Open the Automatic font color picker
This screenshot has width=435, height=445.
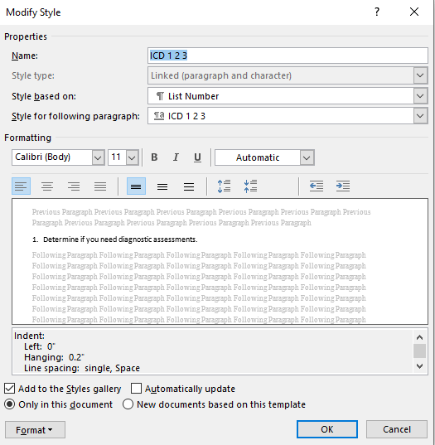(264, 157)
